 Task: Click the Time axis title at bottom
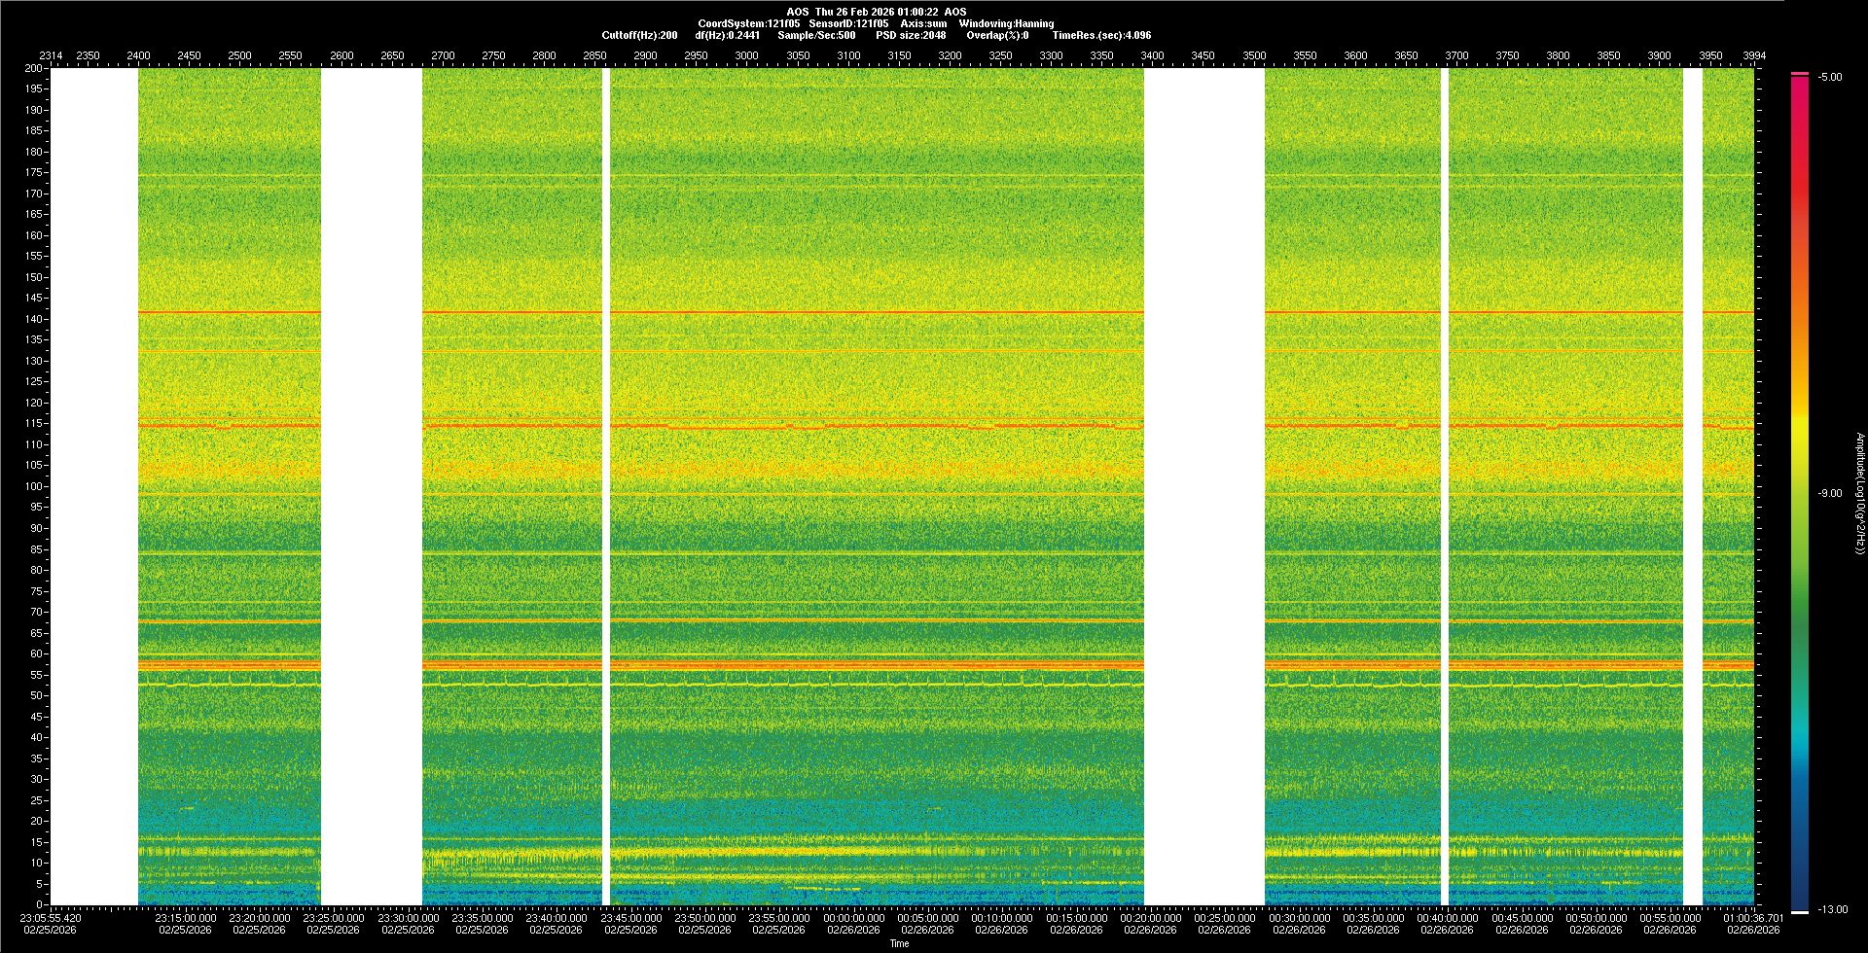point(899,943)
